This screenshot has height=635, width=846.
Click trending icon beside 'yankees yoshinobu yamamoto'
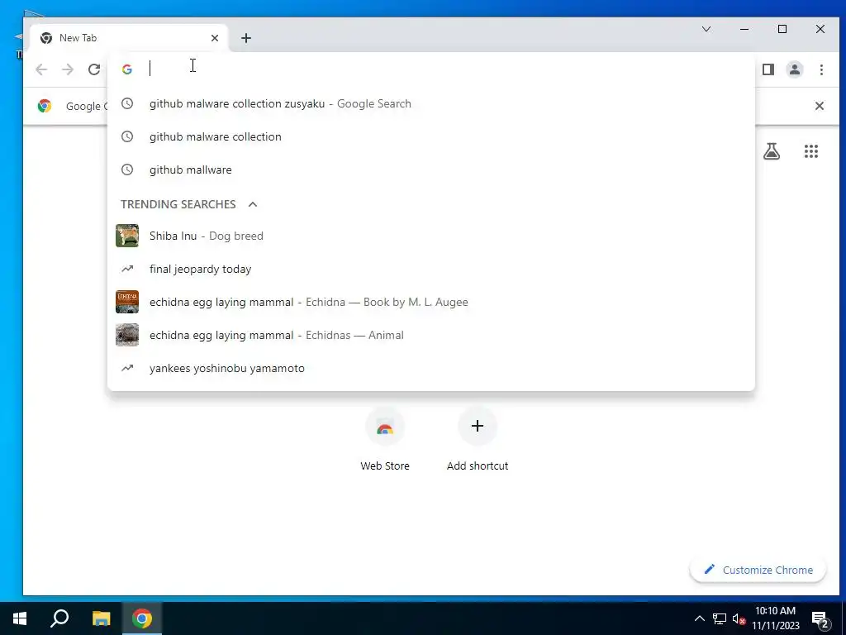pos(126,368)
